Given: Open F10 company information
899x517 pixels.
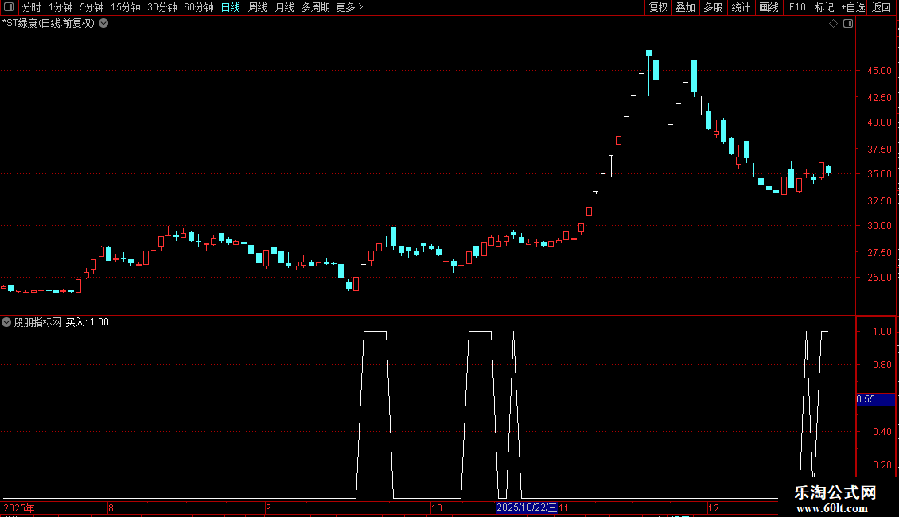Looking at the screenshot, I should click(797, 7).
